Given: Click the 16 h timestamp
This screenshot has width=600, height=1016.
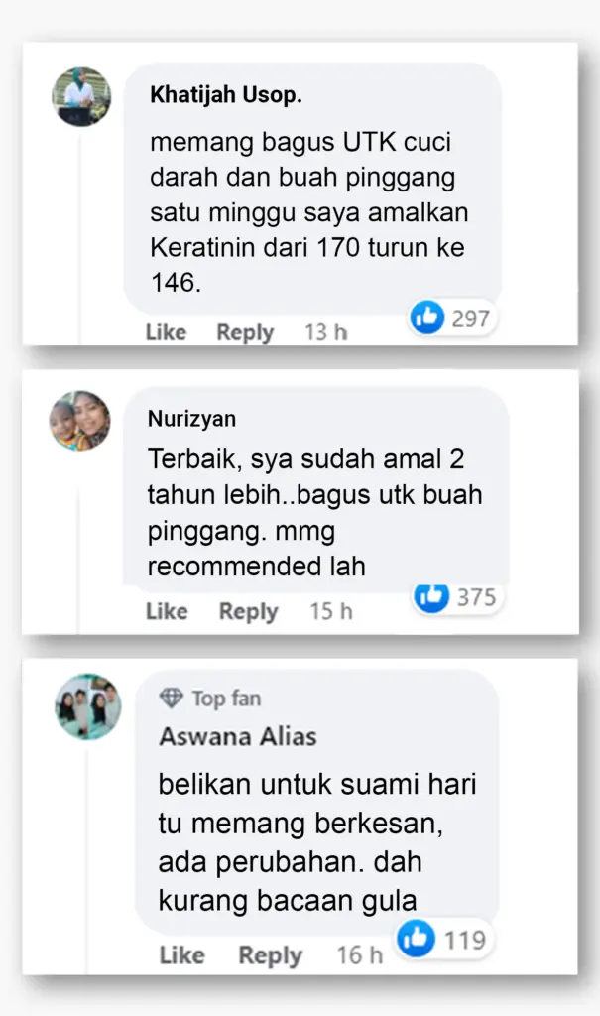Looking at the screenshot, I should tap(360, 955).
